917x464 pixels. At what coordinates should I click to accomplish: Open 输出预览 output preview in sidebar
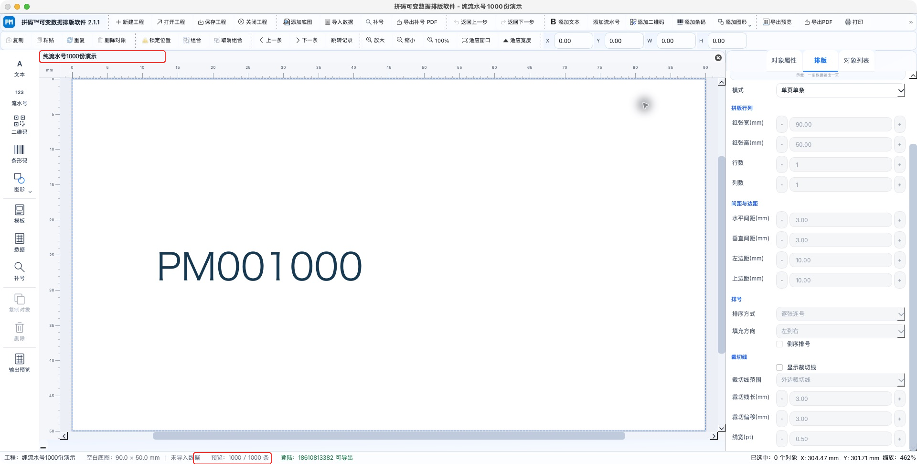click(20, 363)
